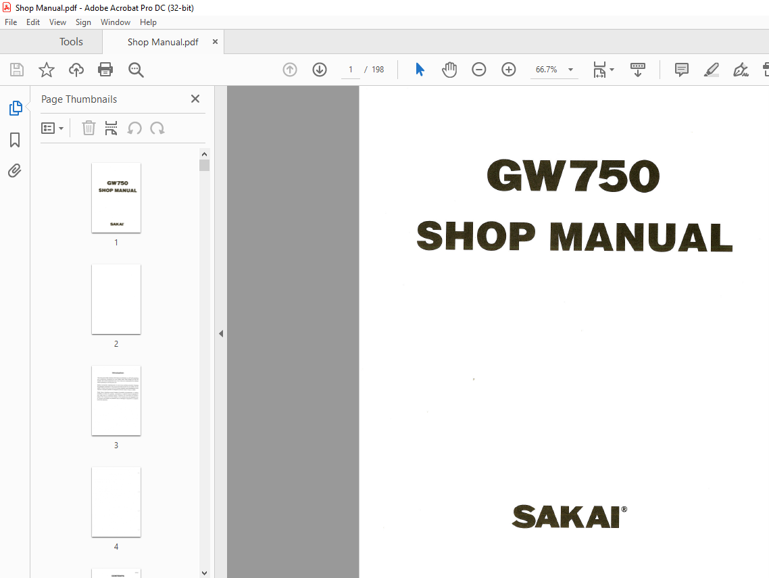Zoom out with minus icon

478,70
